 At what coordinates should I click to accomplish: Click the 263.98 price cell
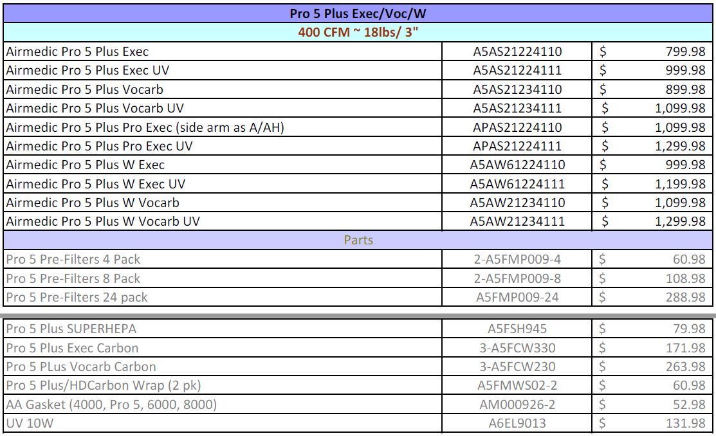[652, 367]
